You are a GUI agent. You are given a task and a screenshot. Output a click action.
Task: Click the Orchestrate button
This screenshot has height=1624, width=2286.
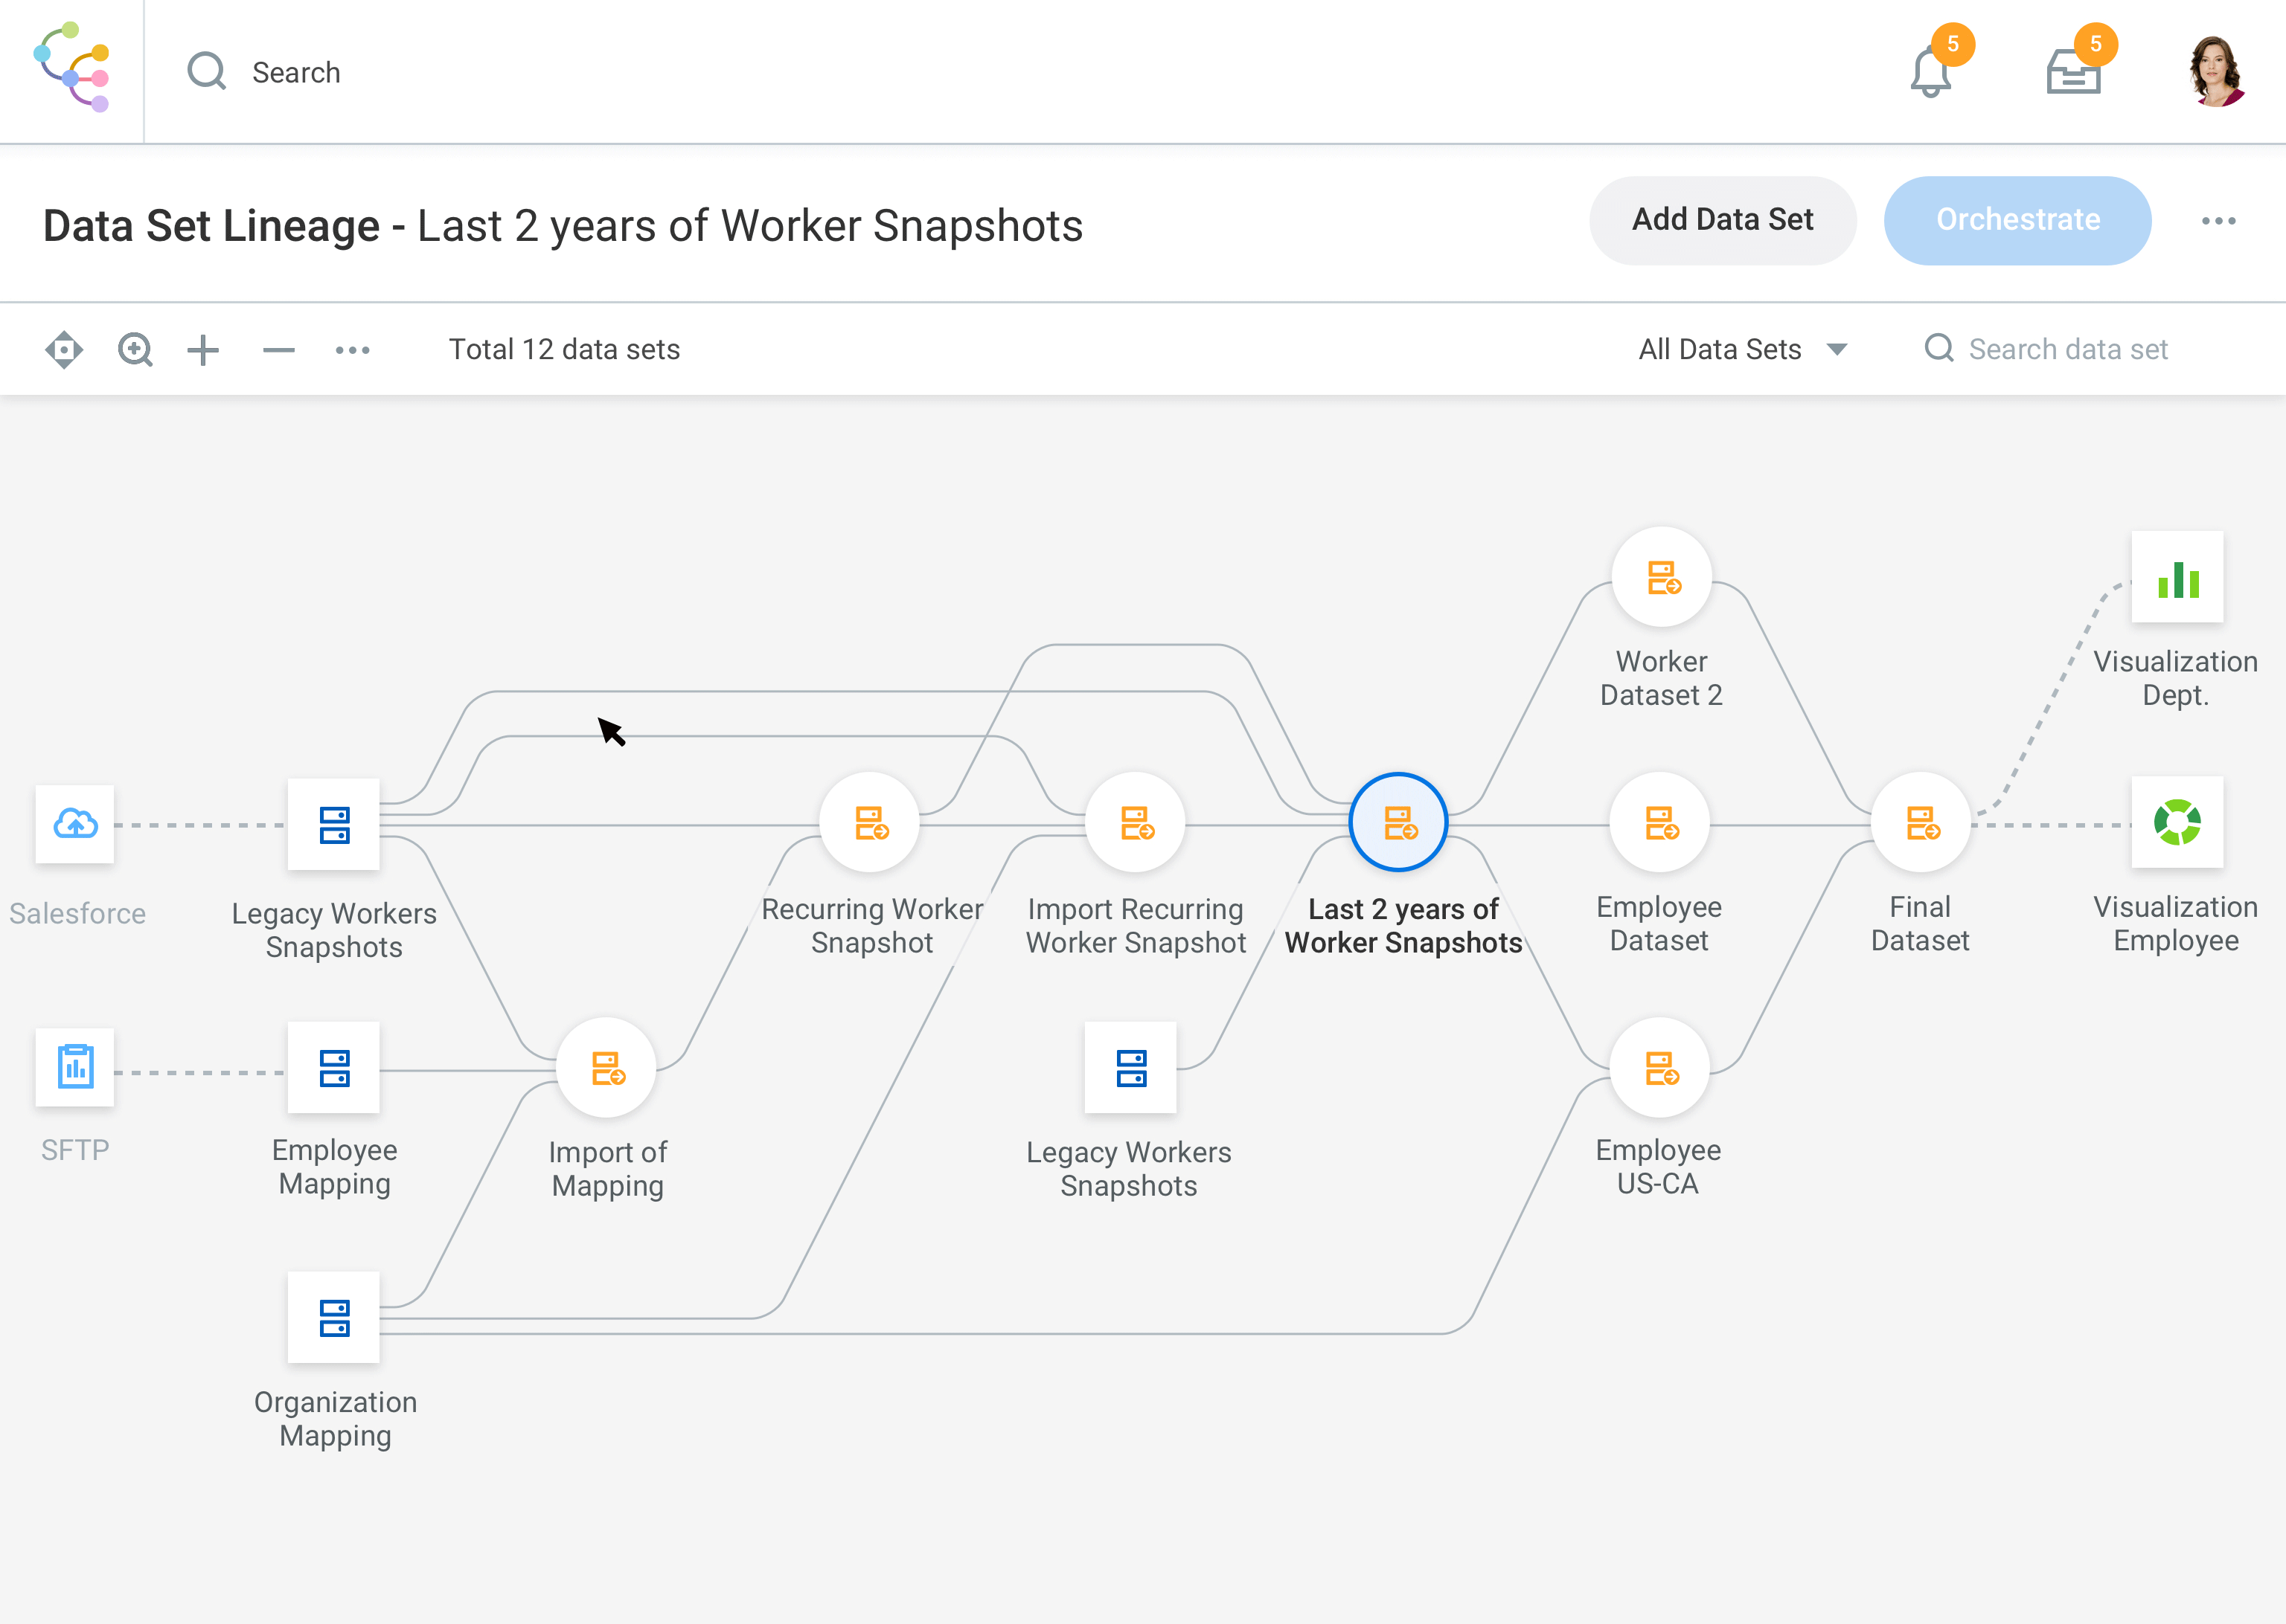pos(2017,220)
